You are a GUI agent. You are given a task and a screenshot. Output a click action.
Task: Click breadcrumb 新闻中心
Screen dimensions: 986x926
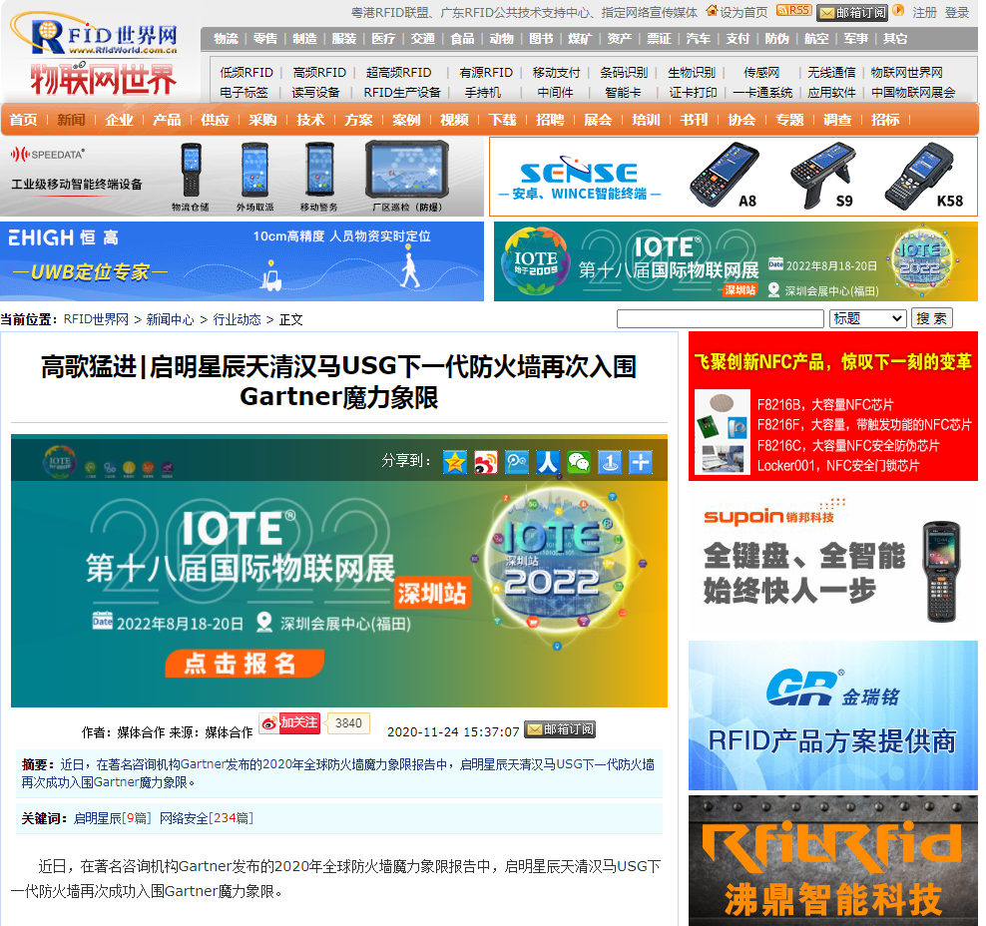point(171,319)
